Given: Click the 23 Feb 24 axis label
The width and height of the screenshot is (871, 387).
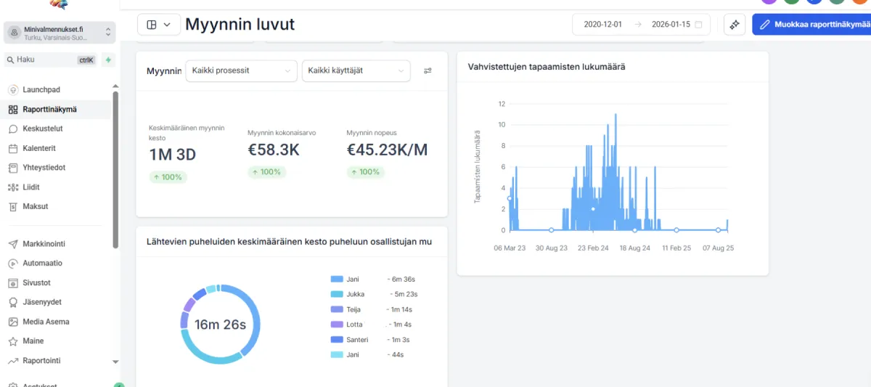Looking at the screenshot, I should [593, 248].
